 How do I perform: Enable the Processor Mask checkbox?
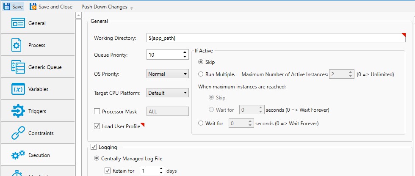pyautogui.click(x=97, y=112)
